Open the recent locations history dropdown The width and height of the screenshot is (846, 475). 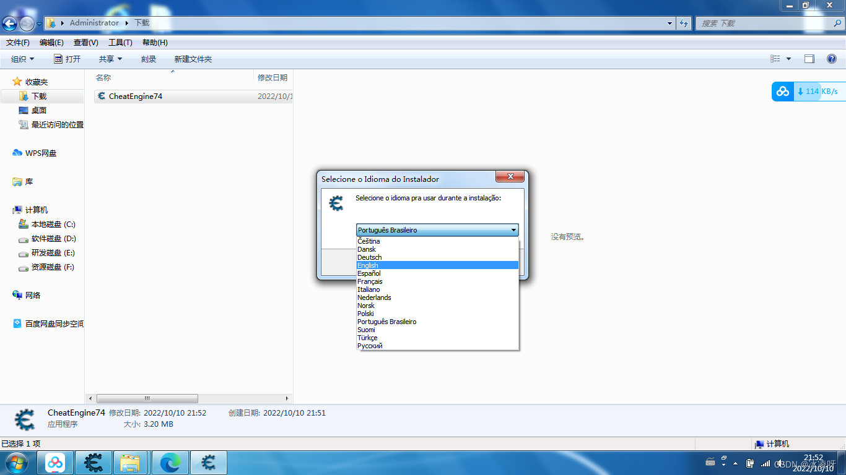39,24
